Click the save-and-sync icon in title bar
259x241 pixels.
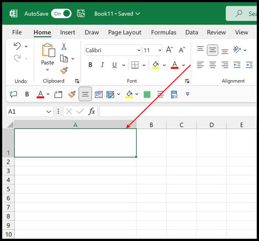click(81, 13)
